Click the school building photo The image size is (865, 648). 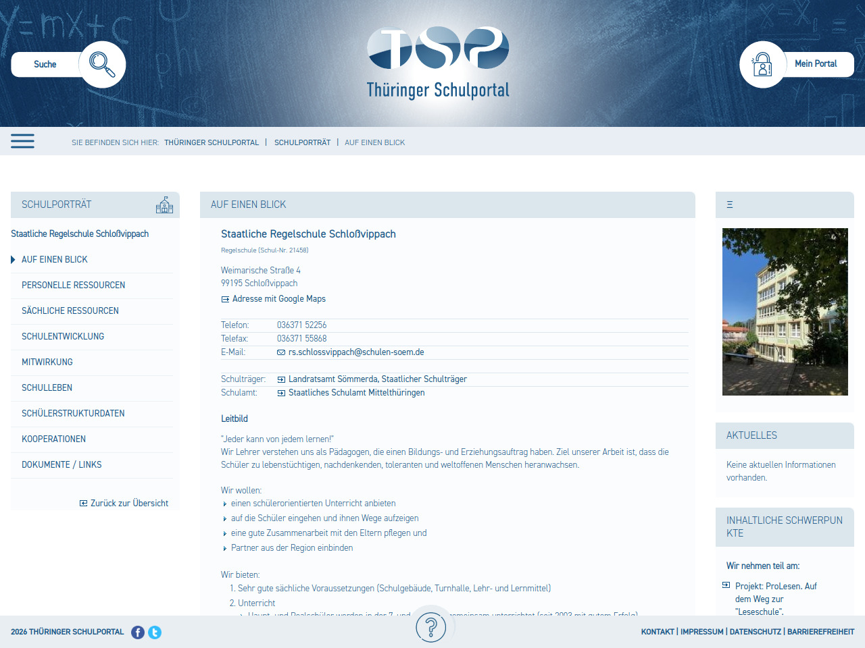[x=785, y=312]
